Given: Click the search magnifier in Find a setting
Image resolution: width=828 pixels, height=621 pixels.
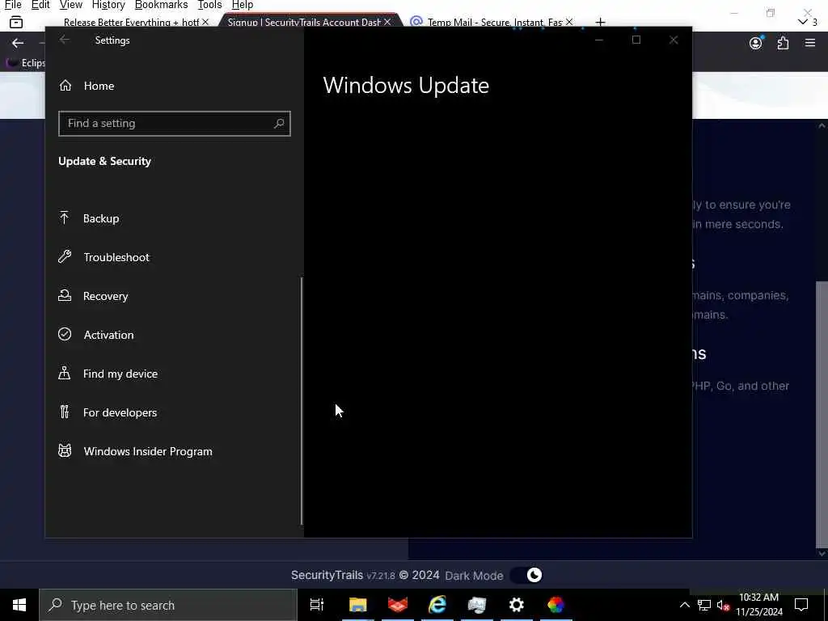Looking at the screenshot, I should coord(279,123).
